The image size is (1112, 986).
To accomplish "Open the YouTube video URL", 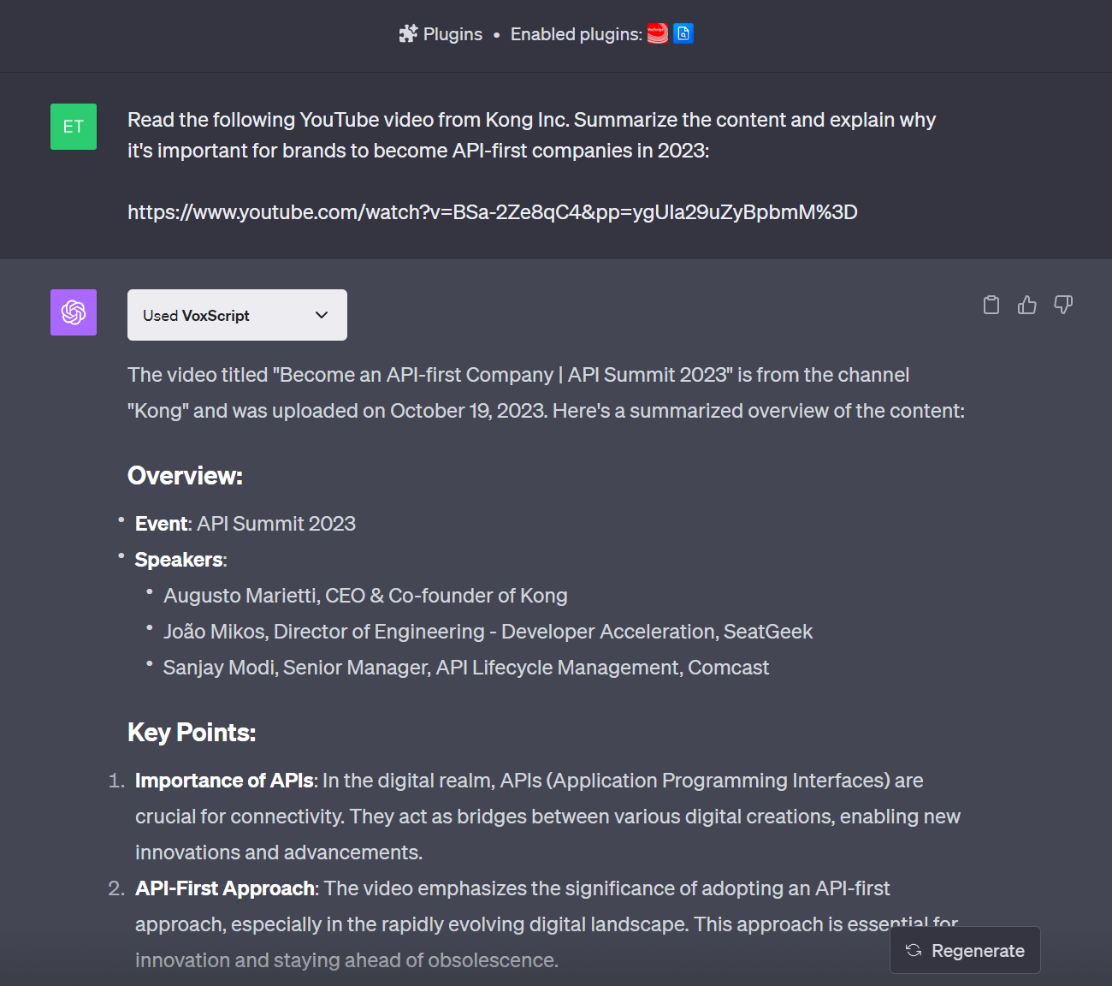I will (x=492, y=212).
